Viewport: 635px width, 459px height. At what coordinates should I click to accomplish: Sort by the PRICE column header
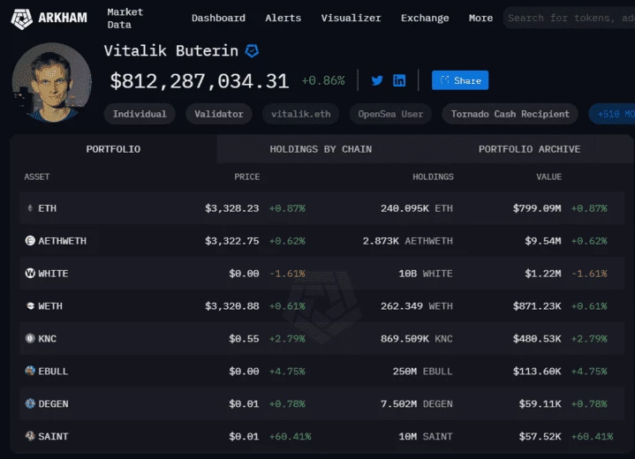pos(247,177)
